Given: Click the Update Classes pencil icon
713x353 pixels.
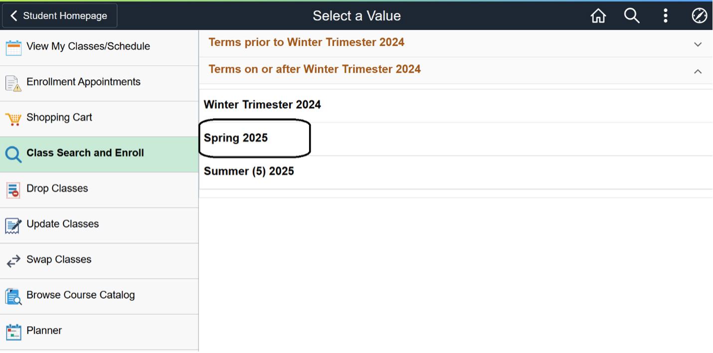Looking at the screenshot, I should 13,225.
